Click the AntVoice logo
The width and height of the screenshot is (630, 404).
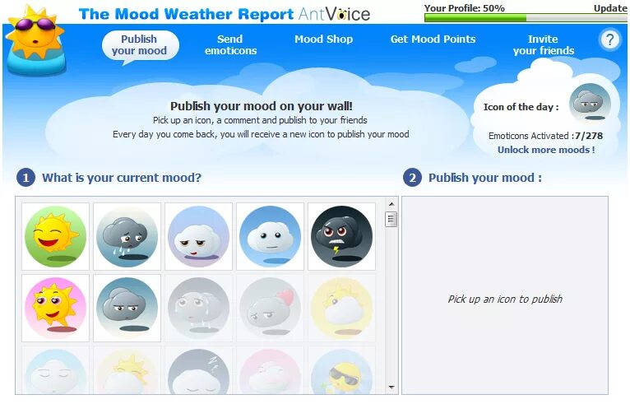pyautogui.click(x=334, y=15)
